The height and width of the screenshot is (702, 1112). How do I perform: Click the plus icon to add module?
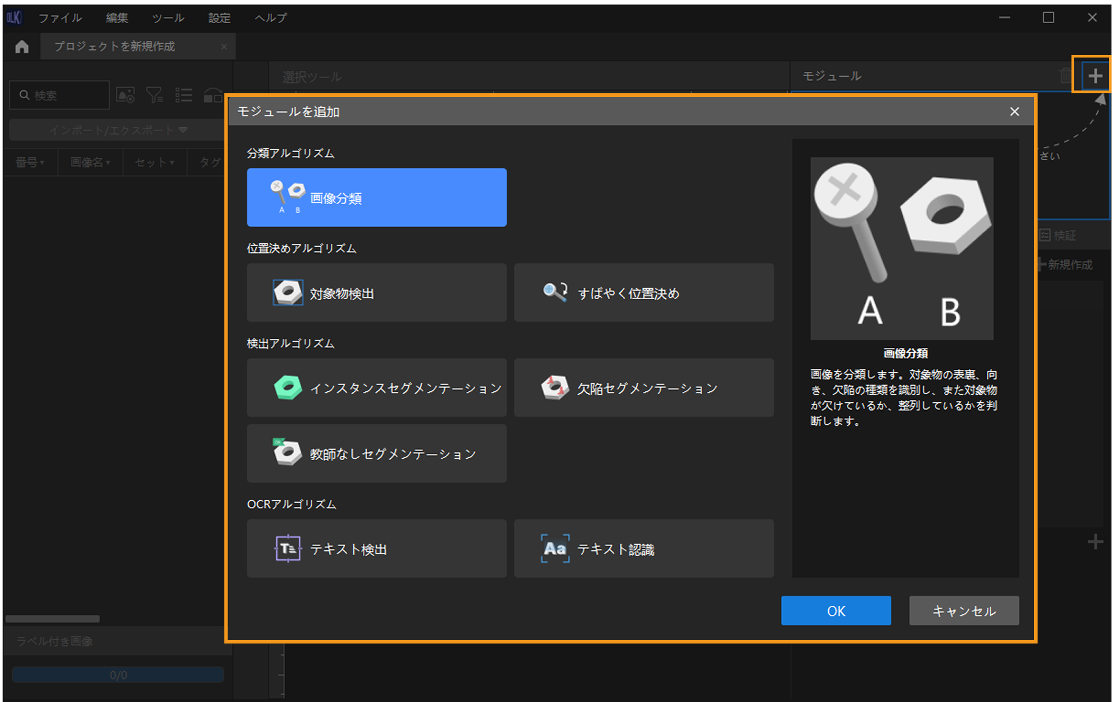pyautogui.click(x=1095, y=76)
